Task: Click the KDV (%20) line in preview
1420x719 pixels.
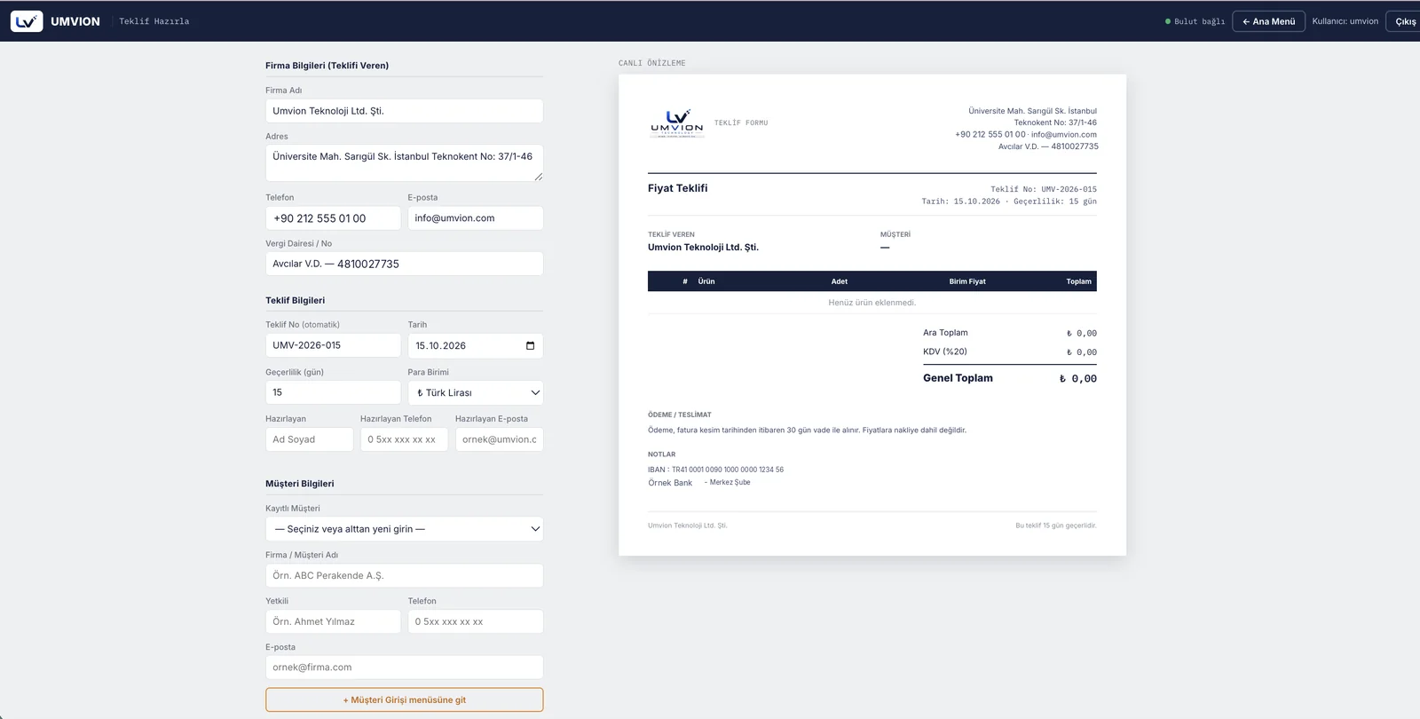Action: [x=1010, y=352]
